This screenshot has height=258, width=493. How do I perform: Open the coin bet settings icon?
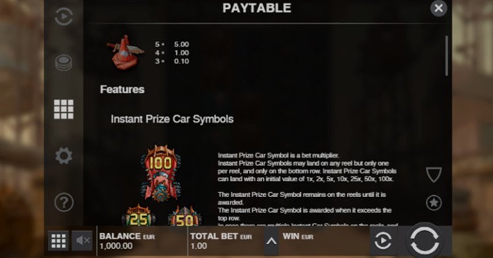[63, 63]
